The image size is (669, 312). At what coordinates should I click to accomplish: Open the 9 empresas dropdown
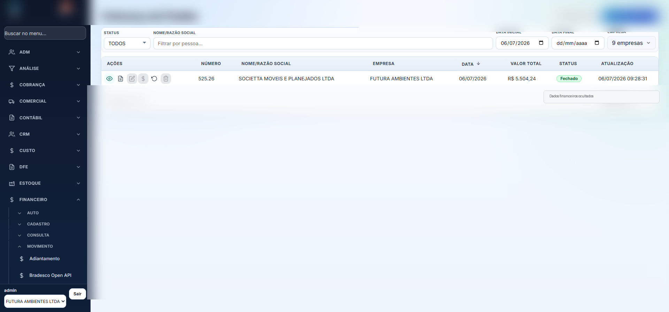631,43
